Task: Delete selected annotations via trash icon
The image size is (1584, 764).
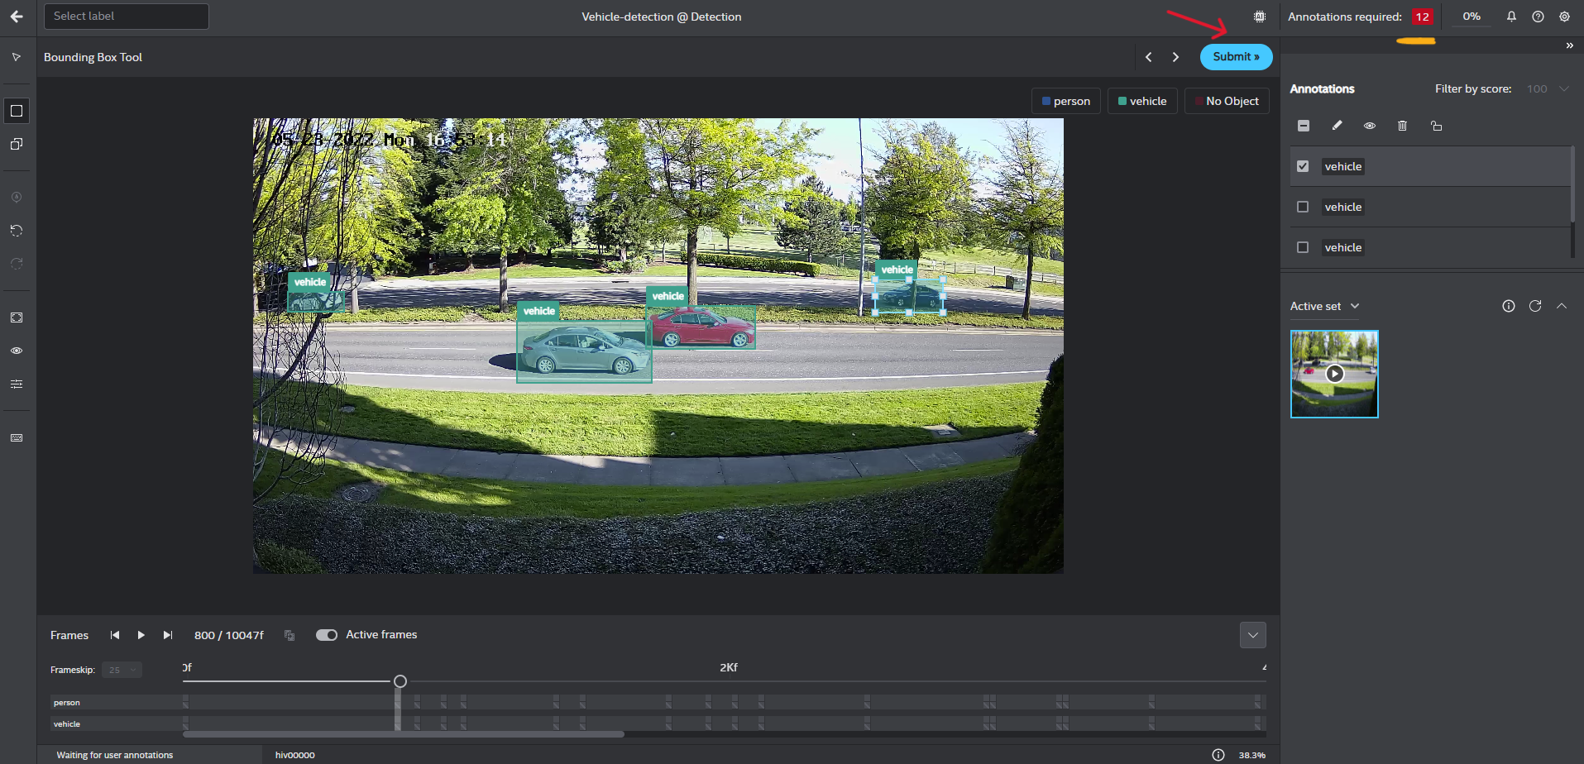Action: pyautogui.click(x=1402, y=126)
